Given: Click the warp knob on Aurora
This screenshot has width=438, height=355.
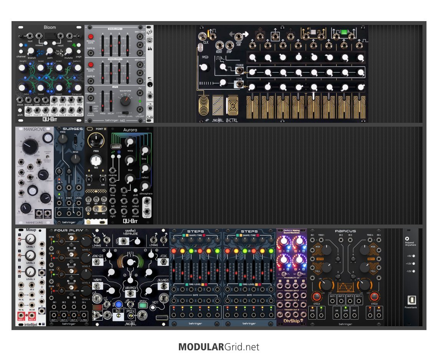Looking at the screenshot, I should [130, 142].
